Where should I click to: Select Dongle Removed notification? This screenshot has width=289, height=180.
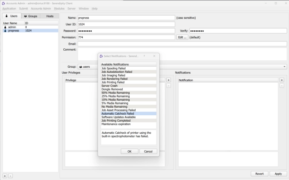point(129,89)
